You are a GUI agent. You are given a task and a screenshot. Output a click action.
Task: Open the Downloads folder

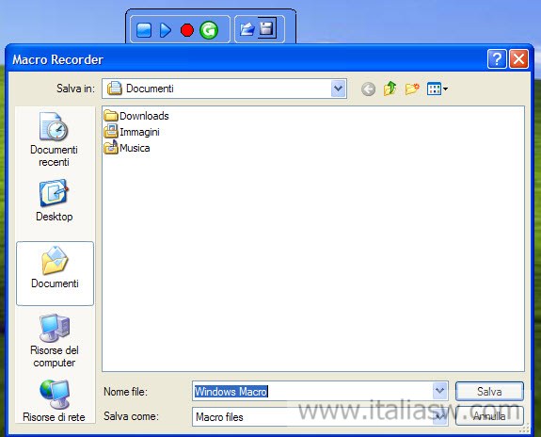pyautogui.click(x=136, y=116)
